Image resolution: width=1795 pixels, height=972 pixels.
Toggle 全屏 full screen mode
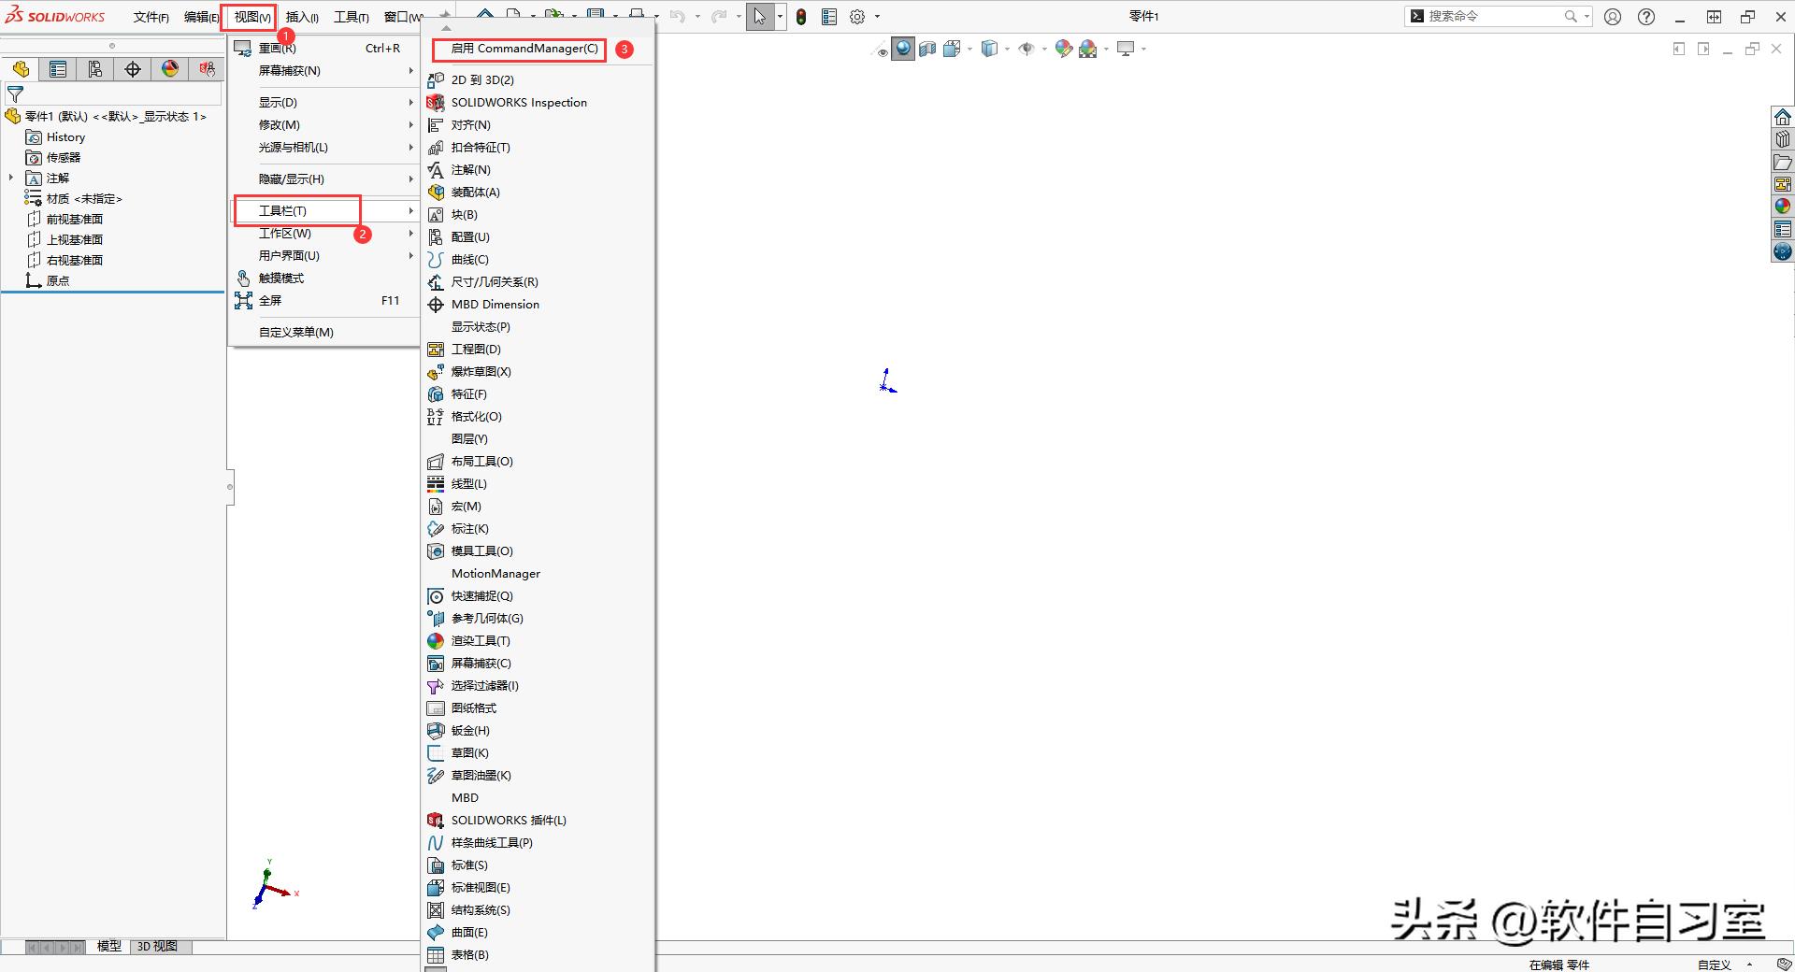pos(270,300)
